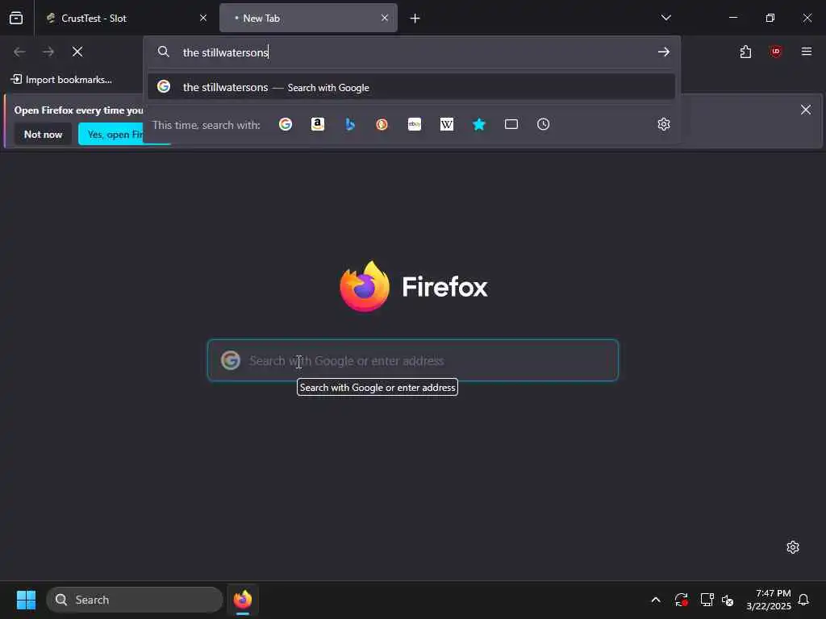Switch to the CrustTest - Slot tab
The width and height of the screenshot is (826, 619).
coord(127,18)
